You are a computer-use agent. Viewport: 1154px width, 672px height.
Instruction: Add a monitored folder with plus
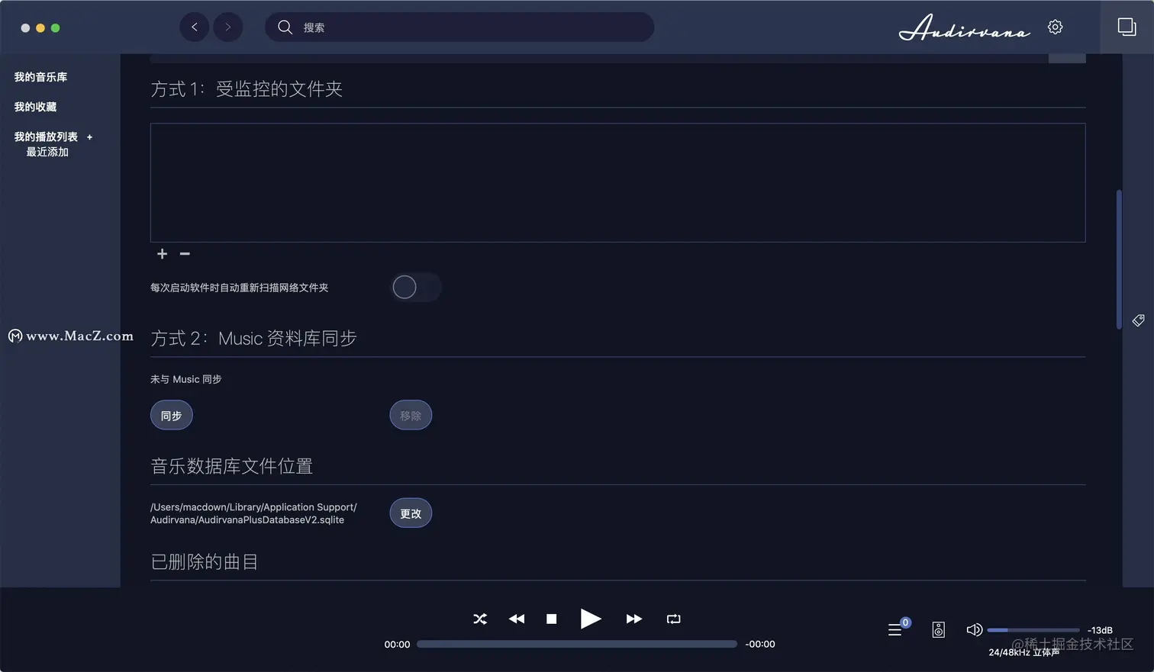pyautogui.click(x=162, y=253)
